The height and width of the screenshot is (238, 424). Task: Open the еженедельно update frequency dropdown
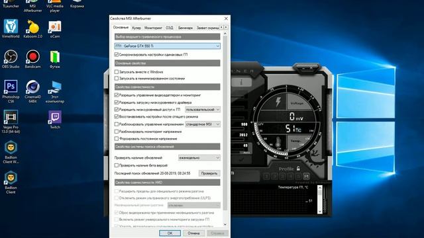click(199, 157)
